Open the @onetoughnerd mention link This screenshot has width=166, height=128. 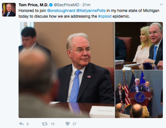pos(61,11)
